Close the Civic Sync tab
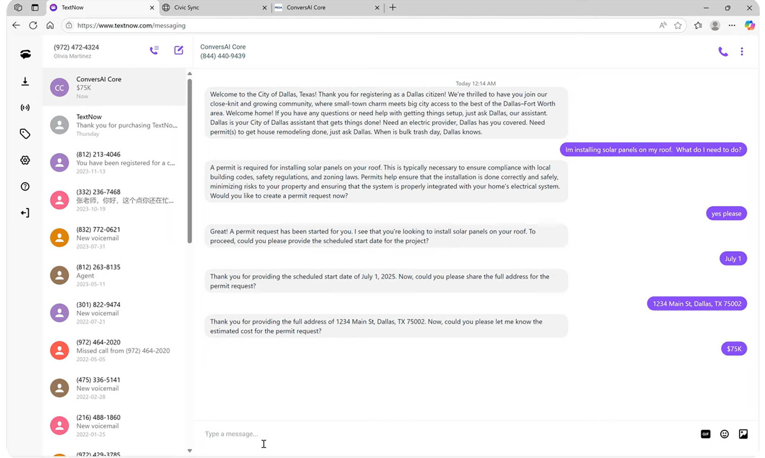Screen dimensions: 765x458 tap(264, 8)
